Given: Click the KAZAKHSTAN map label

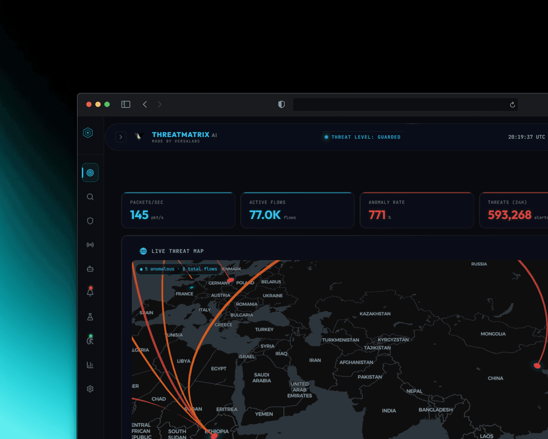Looking at the screenshot, I should point(375,314).
